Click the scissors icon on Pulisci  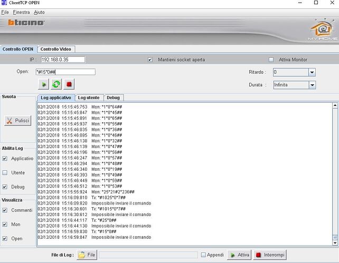[x=10, y=121]
